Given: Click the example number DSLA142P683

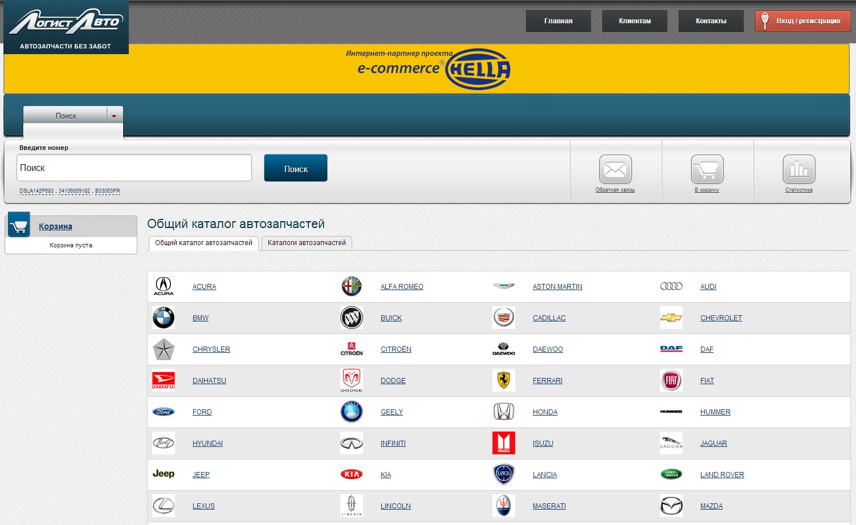Looking at the screenshot, I should (36, 191).
